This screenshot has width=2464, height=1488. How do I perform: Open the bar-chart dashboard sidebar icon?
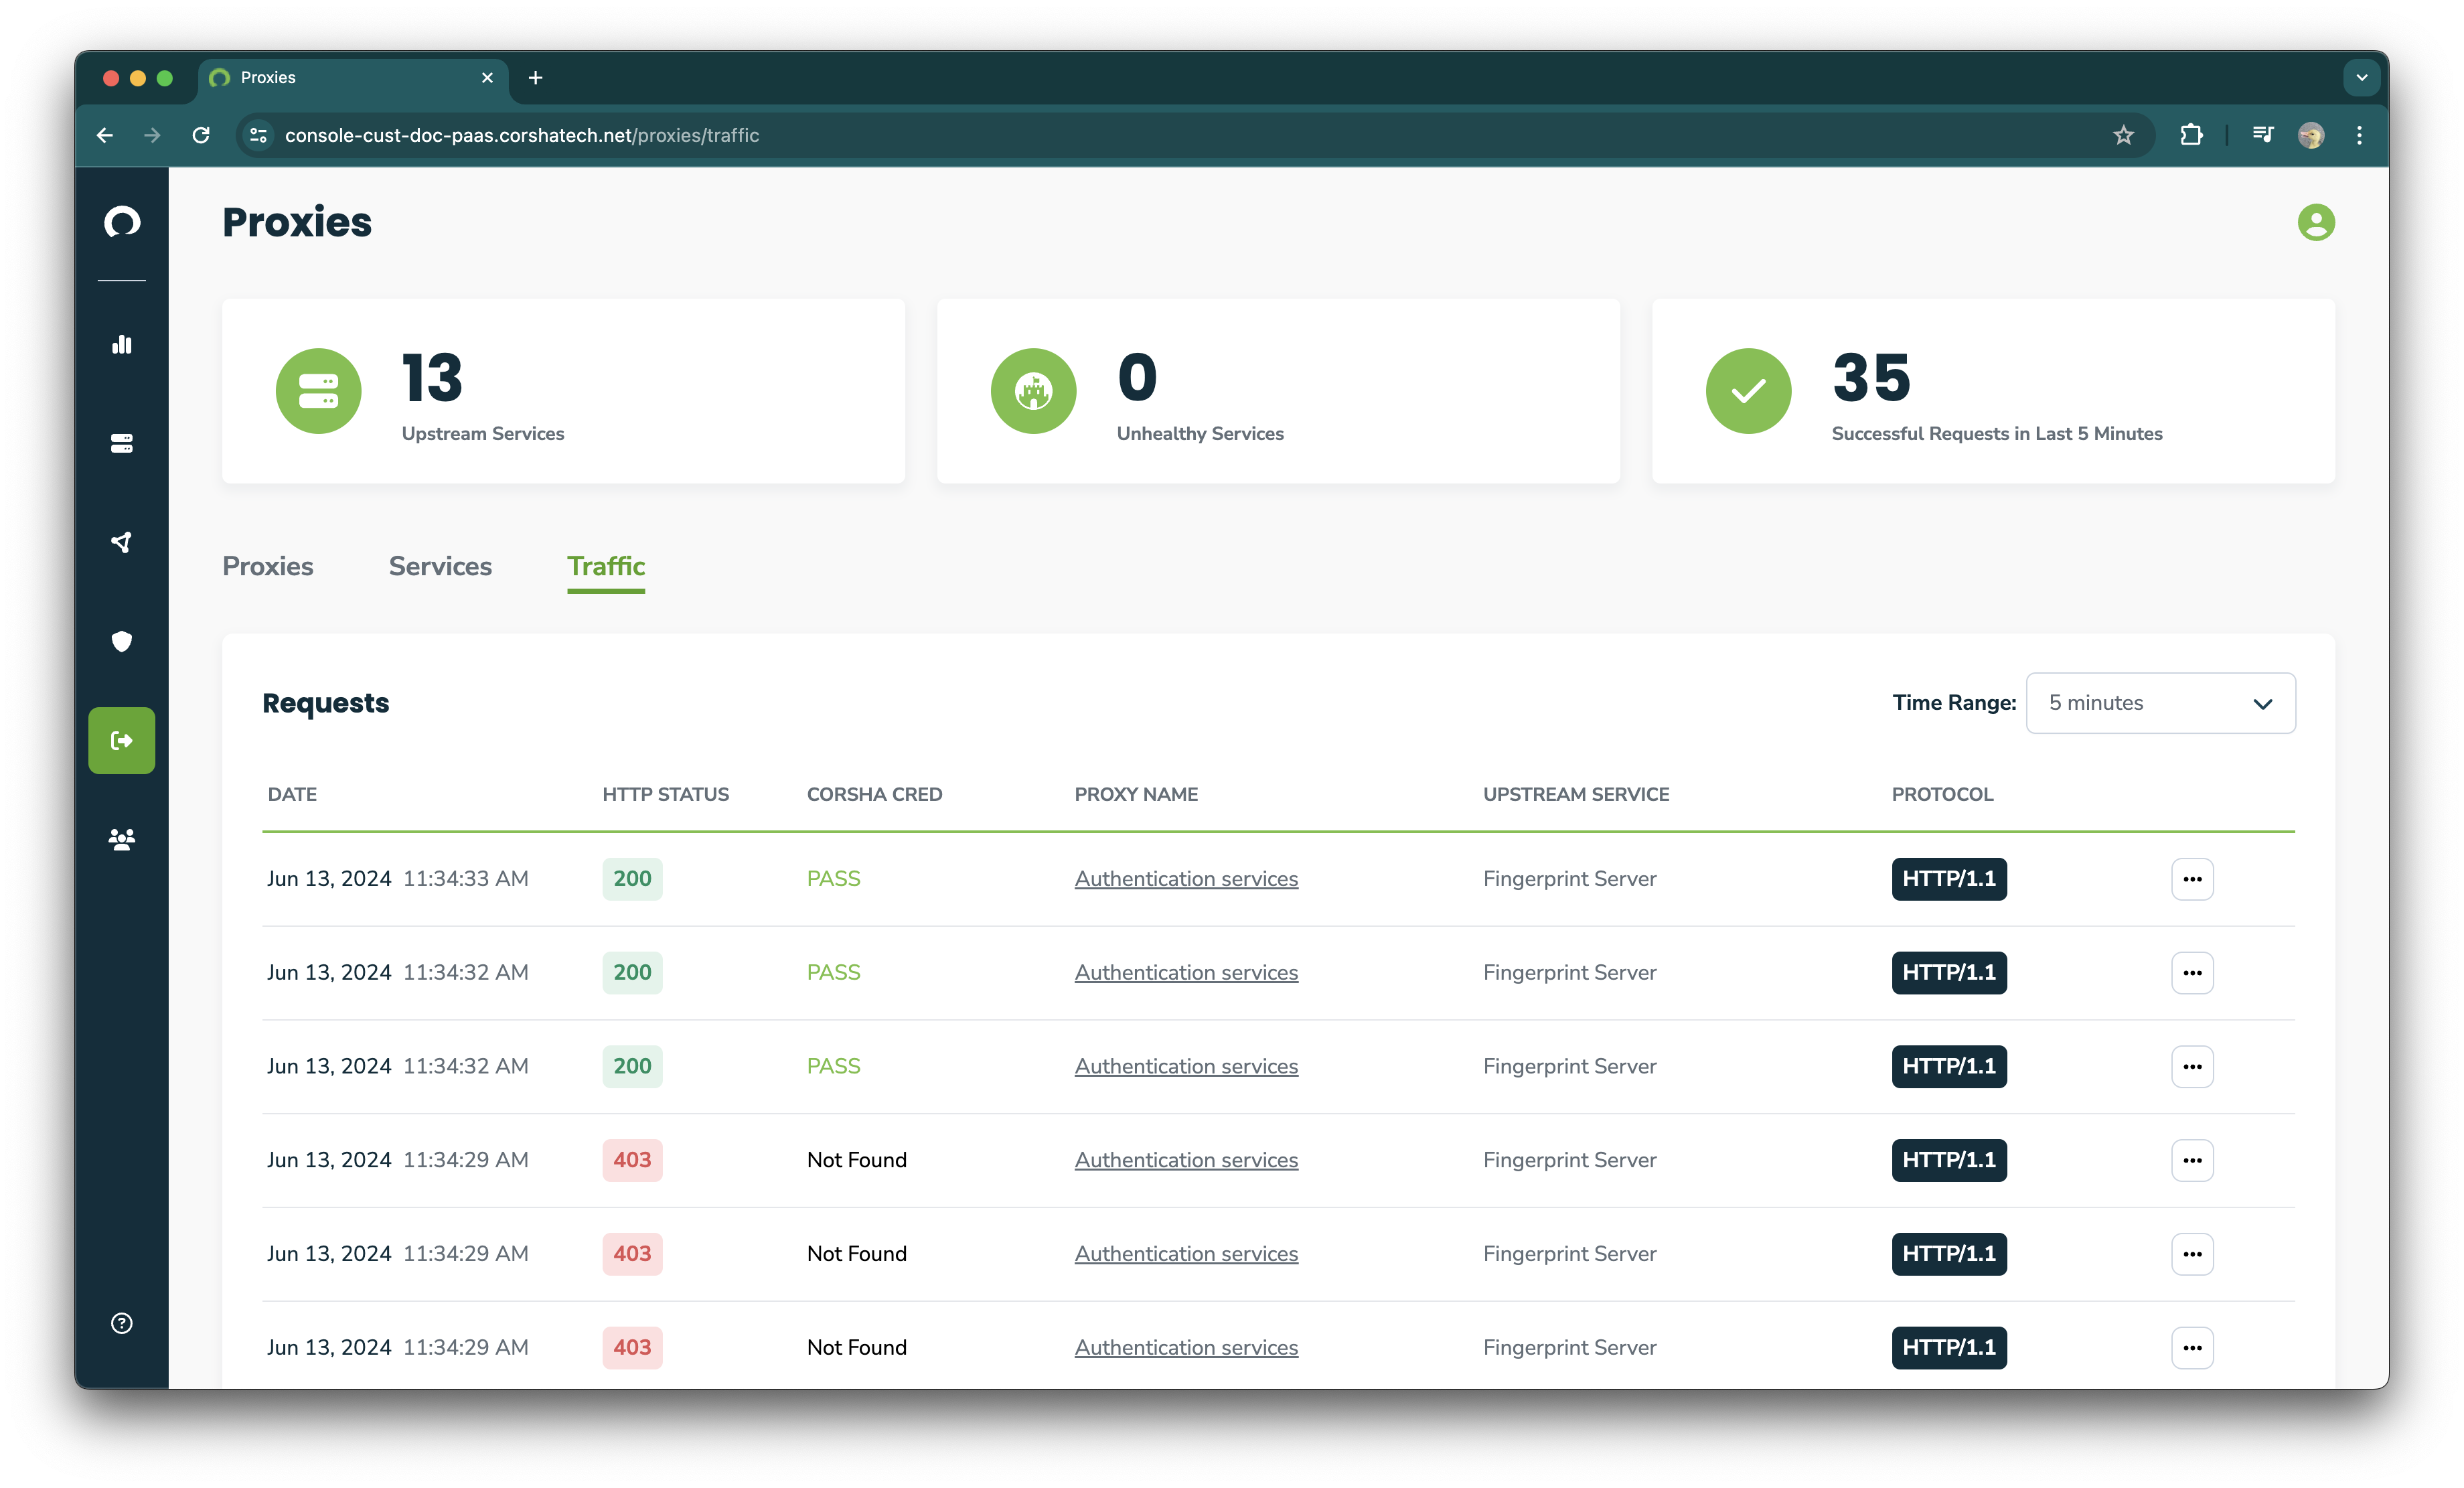122,344
